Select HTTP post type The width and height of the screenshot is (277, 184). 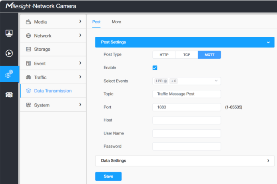click(x=164, y=55)
